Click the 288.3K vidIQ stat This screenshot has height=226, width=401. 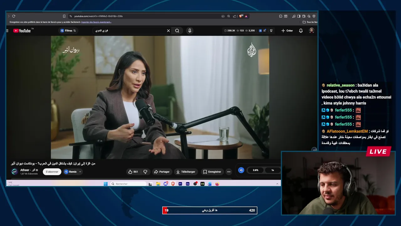tap(230, 30)
